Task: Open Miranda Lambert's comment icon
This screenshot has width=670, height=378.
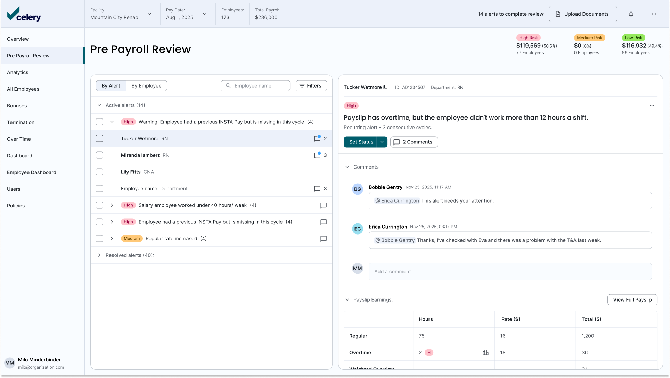Action: (x=317, y=155)
